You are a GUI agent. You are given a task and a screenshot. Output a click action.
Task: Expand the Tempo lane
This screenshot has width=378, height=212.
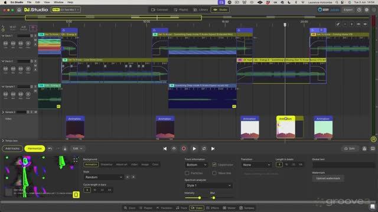(3, 141)
